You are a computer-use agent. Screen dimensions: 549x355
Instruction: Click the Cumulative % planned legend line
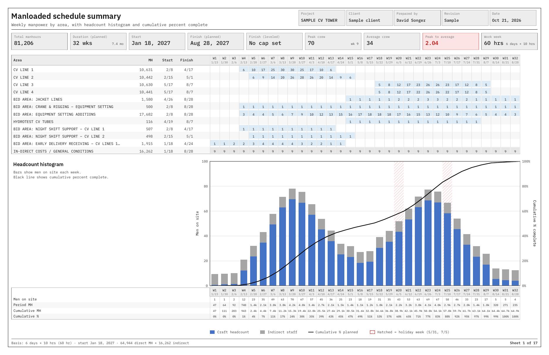[x=311, y=332]
